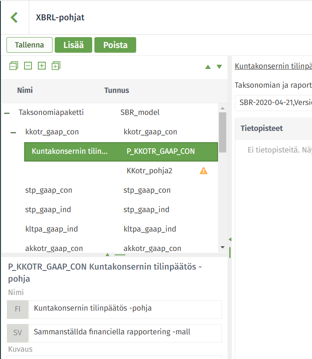Viewport: 312px width, 359px height.
Task: Go back with the green chevron arrow
Action: 14,17
